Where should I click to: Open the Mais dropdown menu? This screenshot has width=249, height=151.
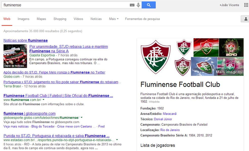114,19
